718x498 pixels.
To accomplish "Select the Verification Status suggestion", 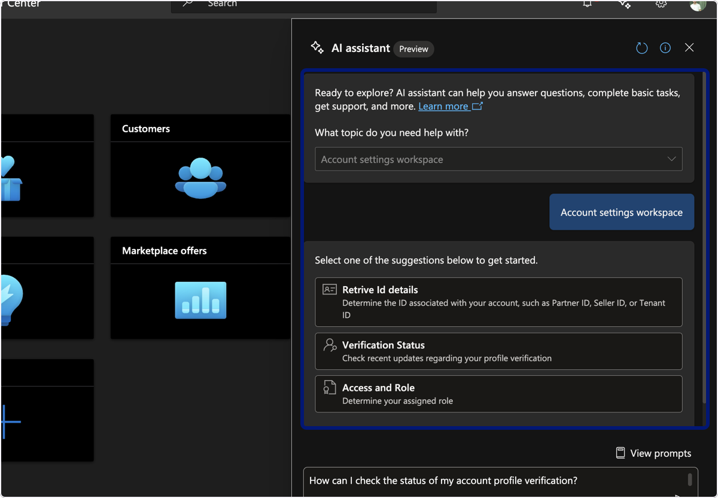I will pyautogui.click(x=498, y=351).
